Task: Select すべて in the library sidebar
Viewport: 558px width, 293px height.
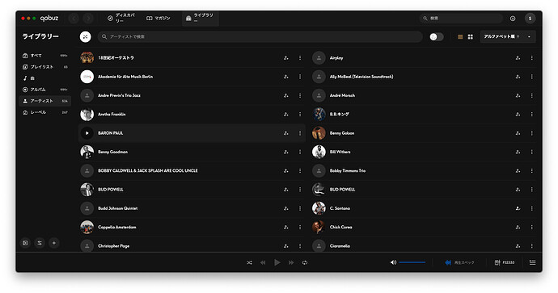Action: pyautogui.click(x=44, y=56)
